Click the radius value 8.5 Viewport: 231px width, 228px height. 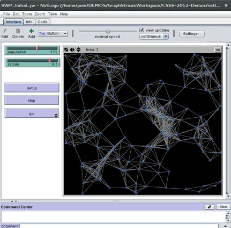tap(55, 64)
